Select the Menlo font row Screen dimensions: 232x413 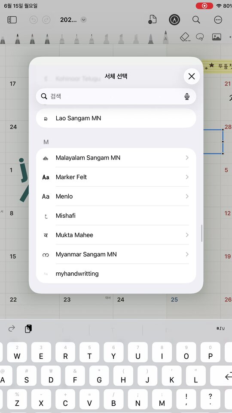click(116, 196)
